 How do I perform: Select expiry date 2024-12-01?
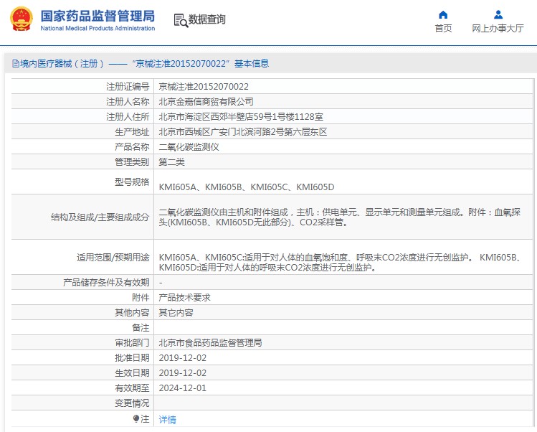click(183, 388)
